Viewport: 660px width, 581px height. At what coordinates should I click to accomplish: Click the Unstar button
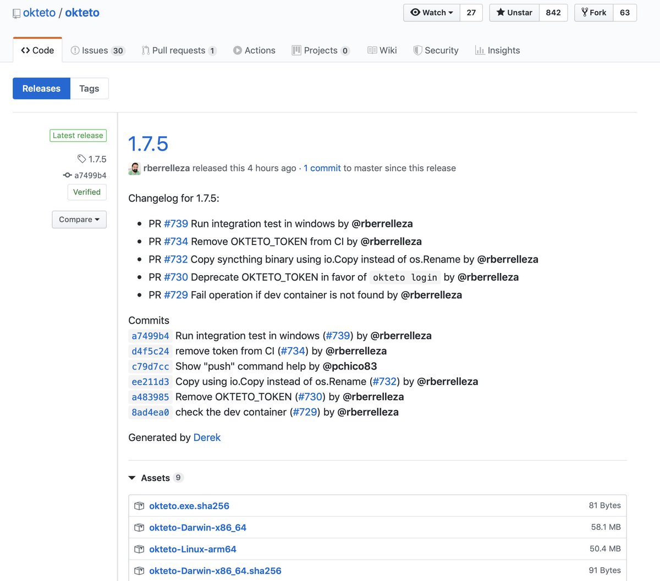tap(514, 13)
